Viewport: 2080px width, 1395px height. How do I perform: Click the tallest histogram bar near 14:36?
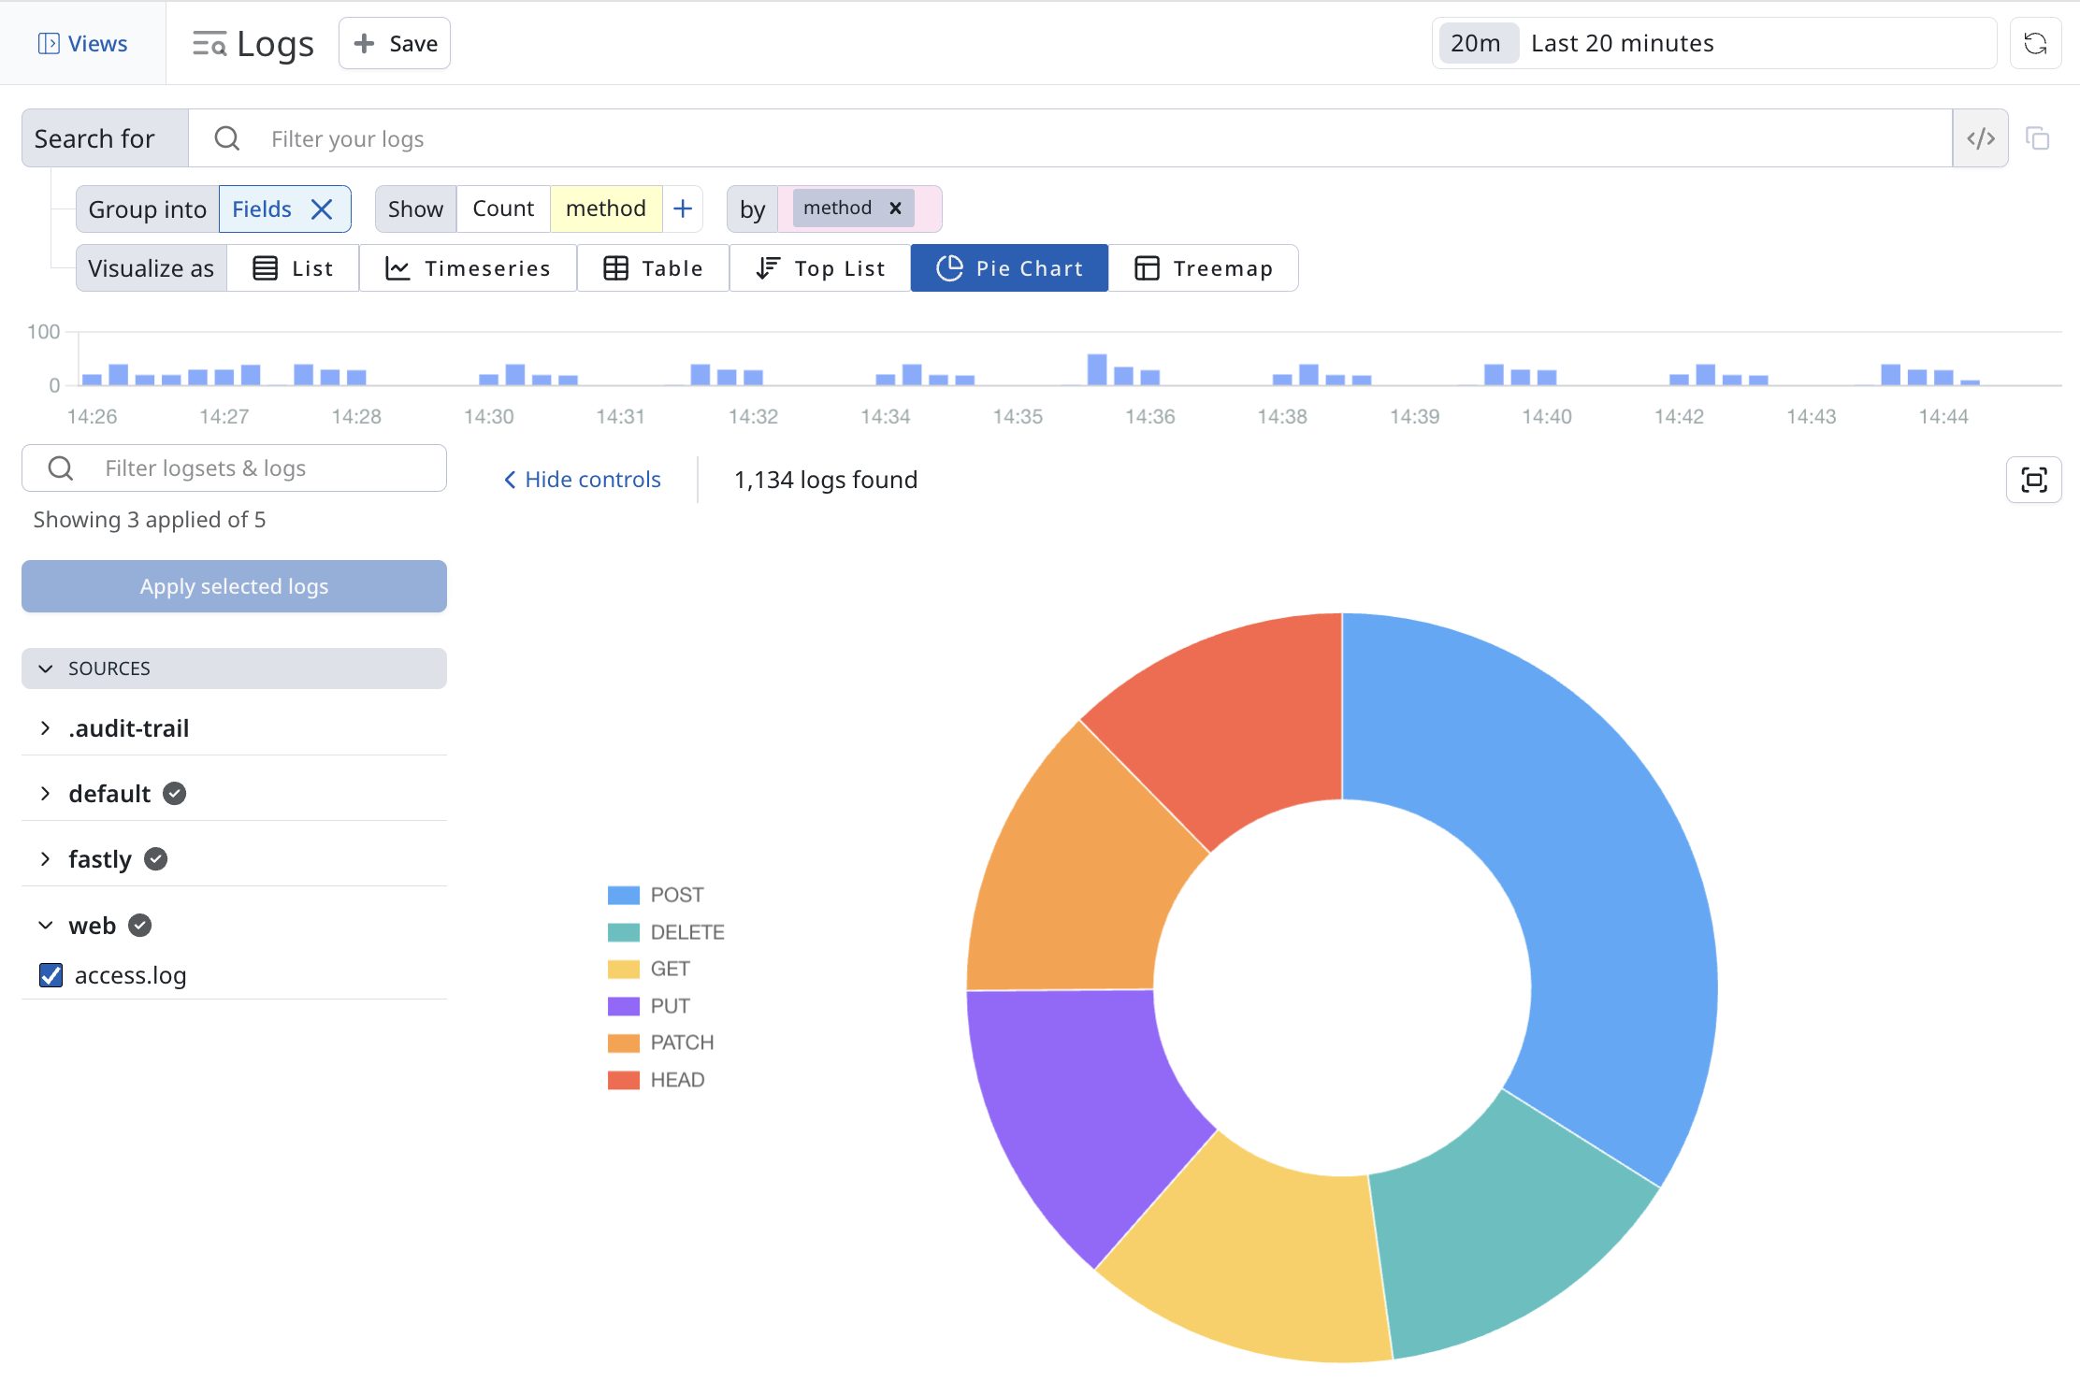(1097, 369)
